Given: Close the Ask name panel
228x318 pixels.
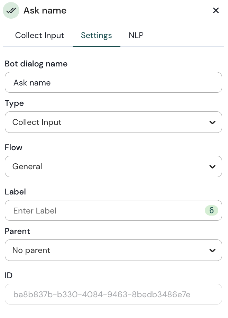Looking at the screenshot, I should [216, 11].
